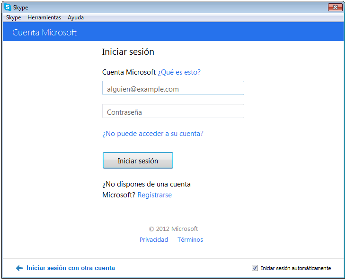Open the Ayuda menu
Screen dimensions: 346x280
click(75, 17)
